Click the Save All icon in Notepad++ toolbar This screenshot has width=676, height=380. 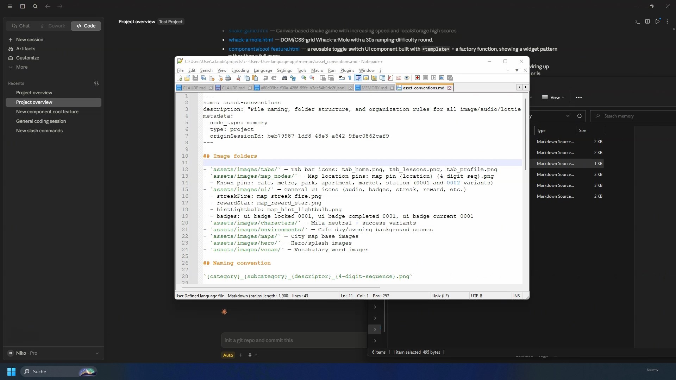coord(204,78)
